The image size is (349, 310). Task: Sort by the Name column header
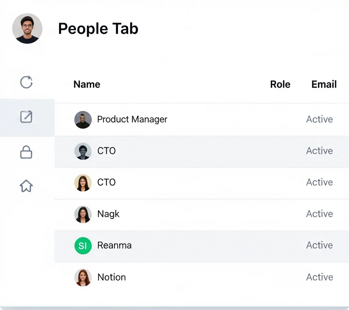(87, 84)
